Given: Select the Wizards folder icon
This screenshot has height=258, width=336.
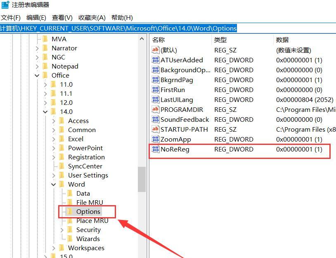Looking at the screenshot, I should click(x=70, y=239).
